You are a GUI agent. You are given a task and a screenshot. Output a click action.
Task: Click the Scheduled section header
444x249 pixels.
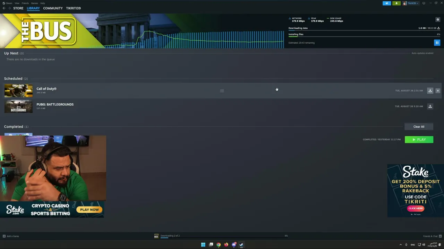point(16,79)
